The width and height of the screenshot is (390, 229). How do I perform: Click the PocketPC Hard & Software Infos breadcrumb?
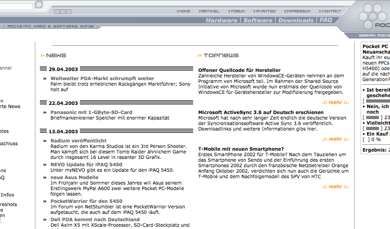point(51,26)
